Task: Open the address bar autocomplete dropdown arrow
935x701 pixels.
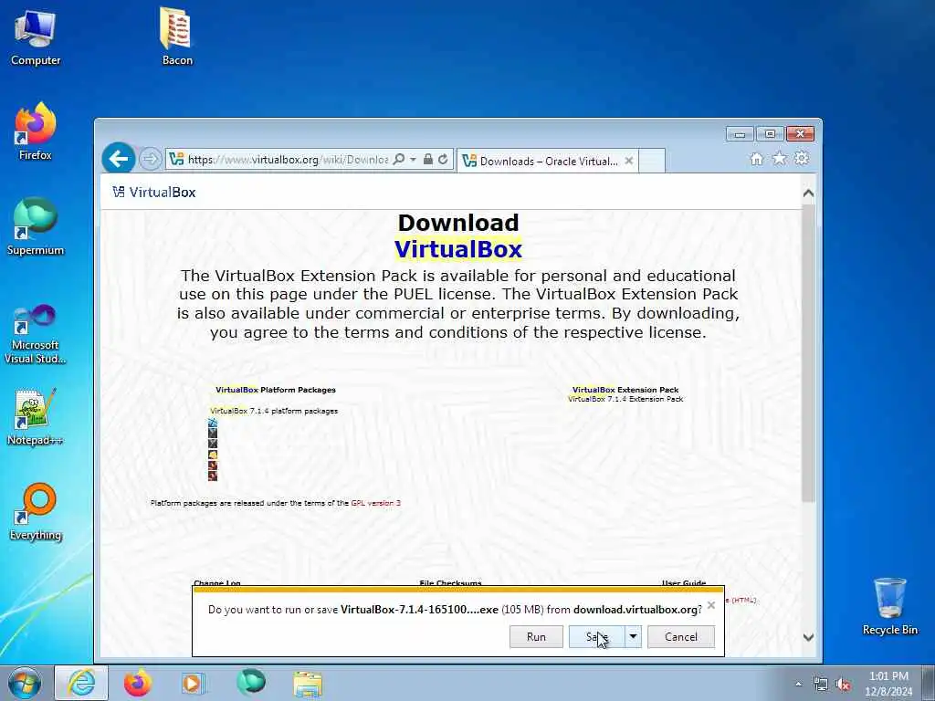Action: pyautogui.click(x=413, y=159)
